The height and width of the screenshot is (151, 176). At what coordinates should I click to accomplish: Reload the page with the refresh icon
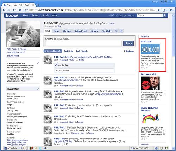tap(14, 10)
